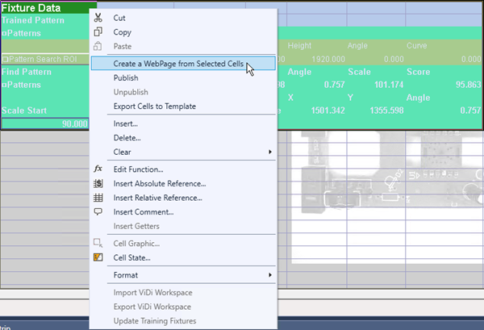Click the Cell State icon
The height and width of the screenshot is (330, 484).
click(x=98, y=257)
